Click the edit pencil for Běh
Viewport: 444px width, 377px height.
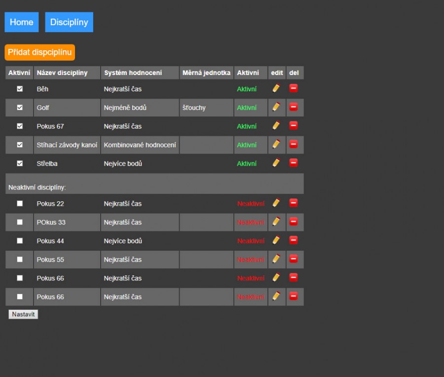pyautogui.click(x=276, y=88)
